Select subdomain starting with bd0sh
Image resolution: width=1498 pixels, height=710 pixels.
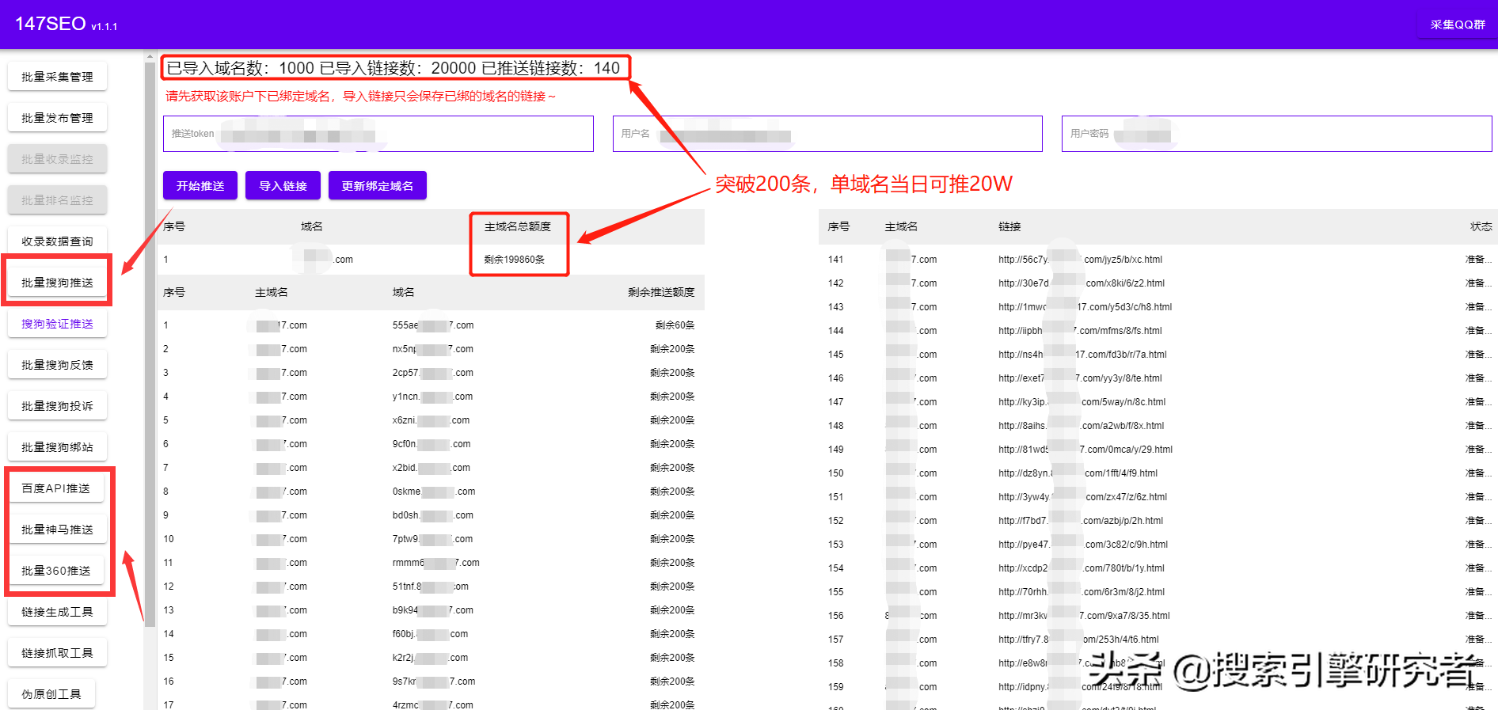pos(433,515)
